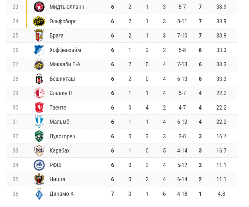Click the Ницца row goal difference 6-14
The image size is (249, 207).
coord(182,179)
